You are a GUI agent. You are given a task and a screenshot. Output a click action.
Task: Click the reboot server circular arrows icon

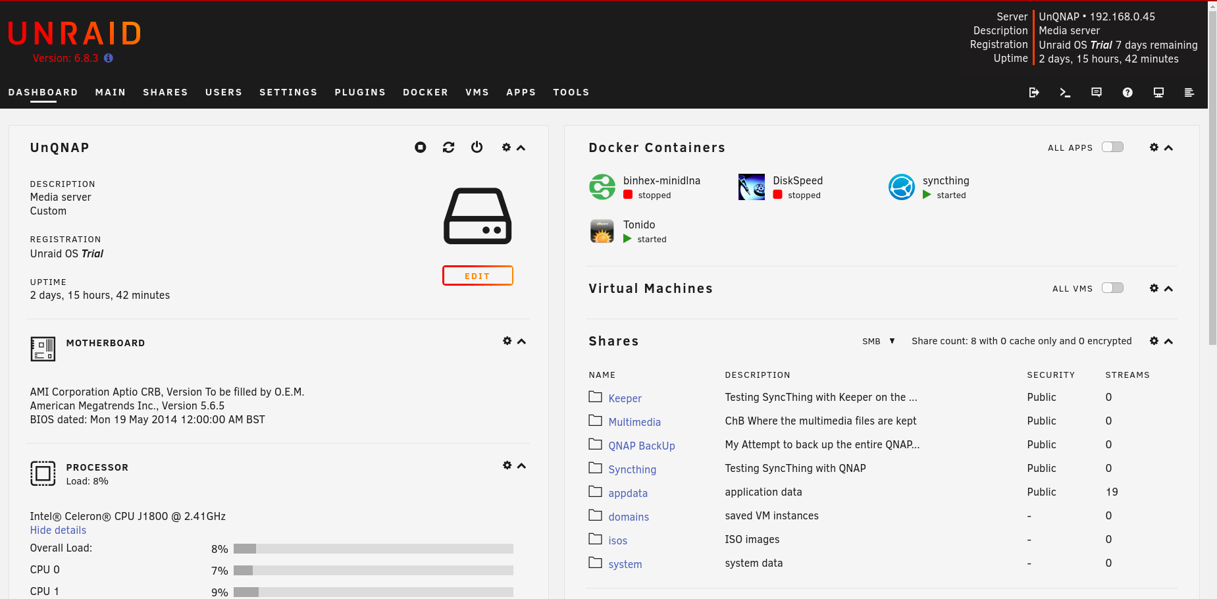[449, 147]
